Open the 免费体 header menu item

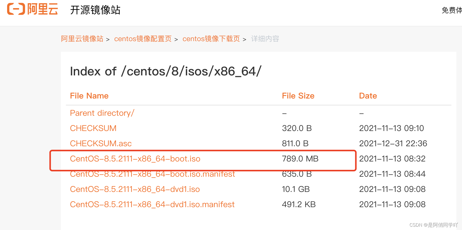452,10
